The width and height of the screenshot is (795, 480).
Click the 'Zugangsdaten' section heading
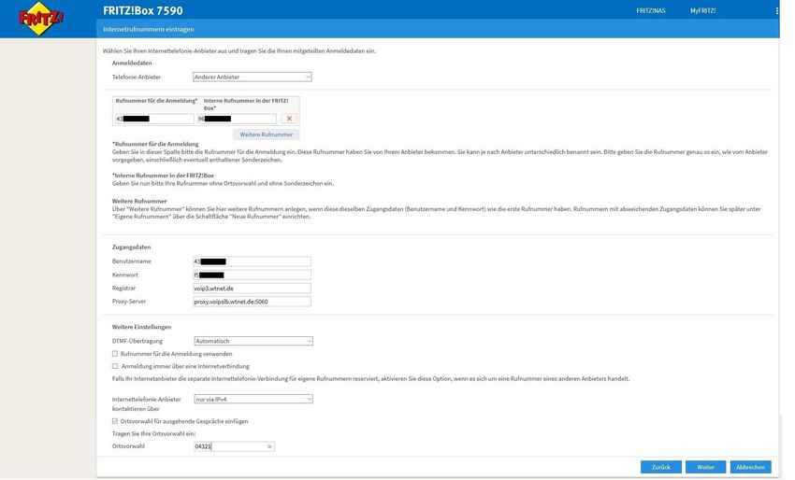(x=131, y=247)
